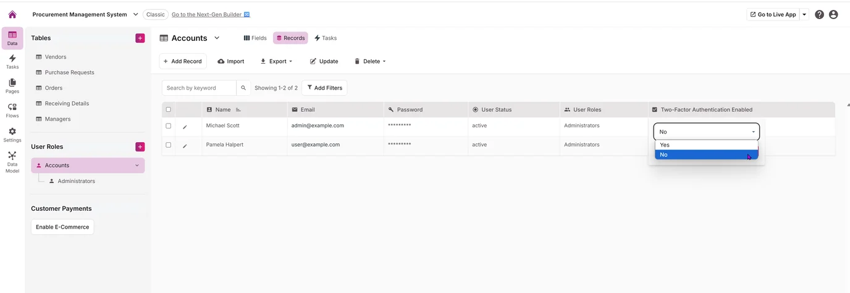Image resolution: width=850 pixels, height=293 pixels.
Task: Open the Delete dropdown menu
Action: pyautogui.click(x=370, y=61)
